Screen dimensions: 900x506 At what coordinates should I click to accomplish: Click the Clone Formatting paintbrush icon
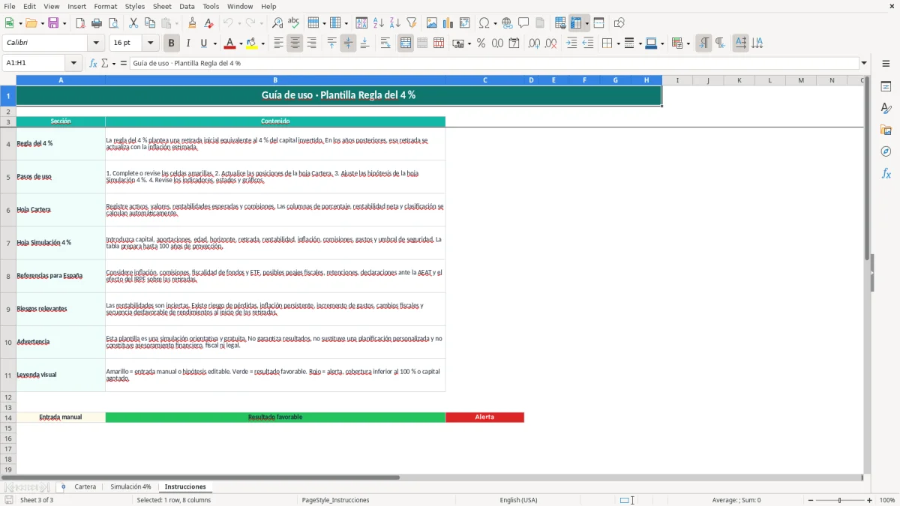pyautogui.click(x=192, y=23)
